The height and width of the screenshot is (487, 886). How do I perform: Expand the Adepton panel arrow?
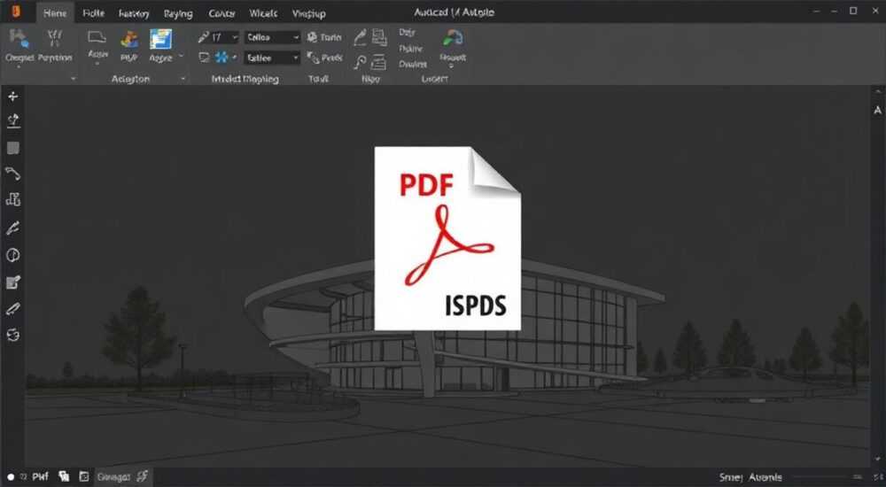point(183,79)
